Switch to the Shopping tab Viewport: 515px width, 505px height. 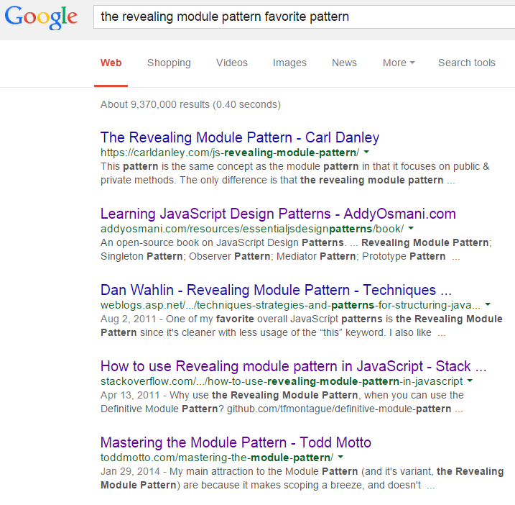point(169,63)
